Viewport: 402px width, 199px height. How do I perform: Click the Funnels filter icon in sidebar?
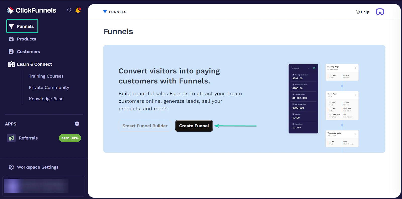(x=11, y=26)
